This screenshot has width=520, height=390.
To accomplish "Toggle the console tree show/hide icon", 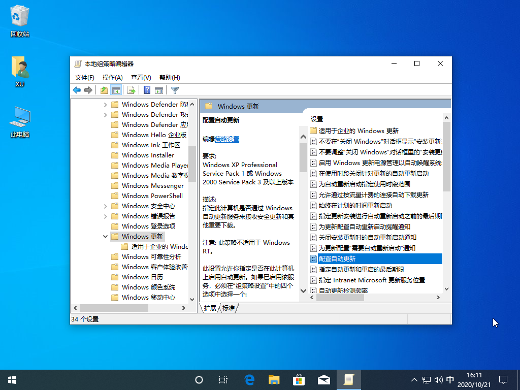I will pos(116,90).
